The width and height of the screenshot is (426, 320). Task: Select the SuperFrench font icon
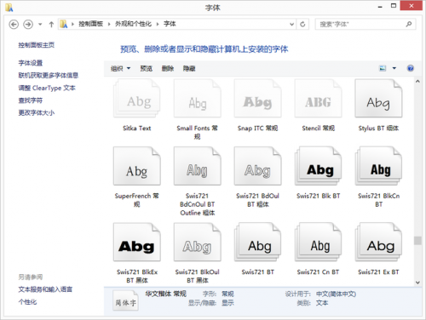[x=137, y=166]
